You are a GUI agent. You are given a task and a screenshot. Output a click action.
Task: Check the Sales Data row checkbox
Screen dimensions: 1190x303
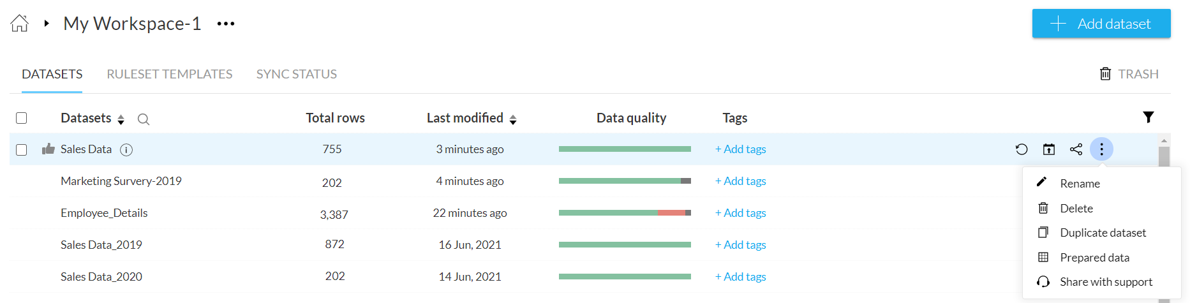22,150
